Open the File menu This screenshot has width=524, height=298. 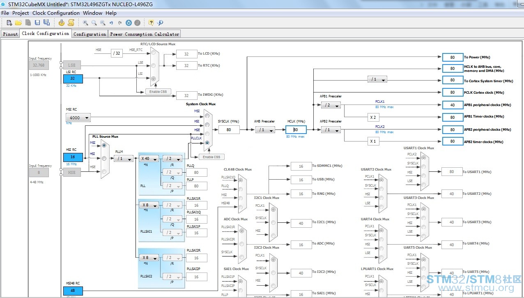click(5, 13)
